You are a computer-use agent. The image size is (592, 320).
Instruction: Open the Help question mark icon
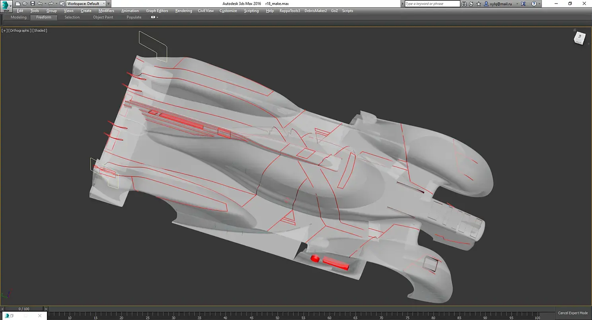534,4
